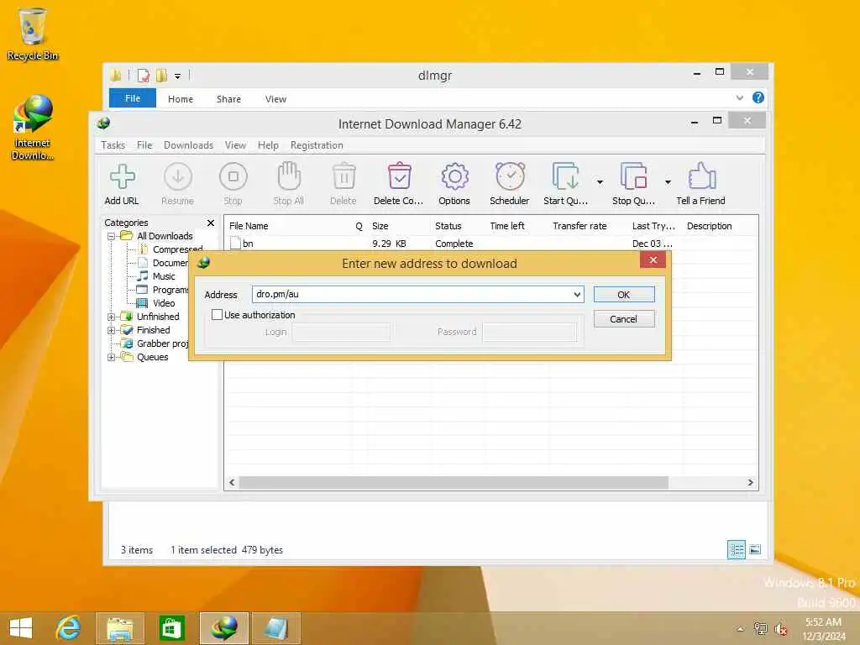Image resolution: width=860 pixels, height=645 pixels.
Task: Click the horizontal scrollbar thumb
Action: tap(454, 483)
